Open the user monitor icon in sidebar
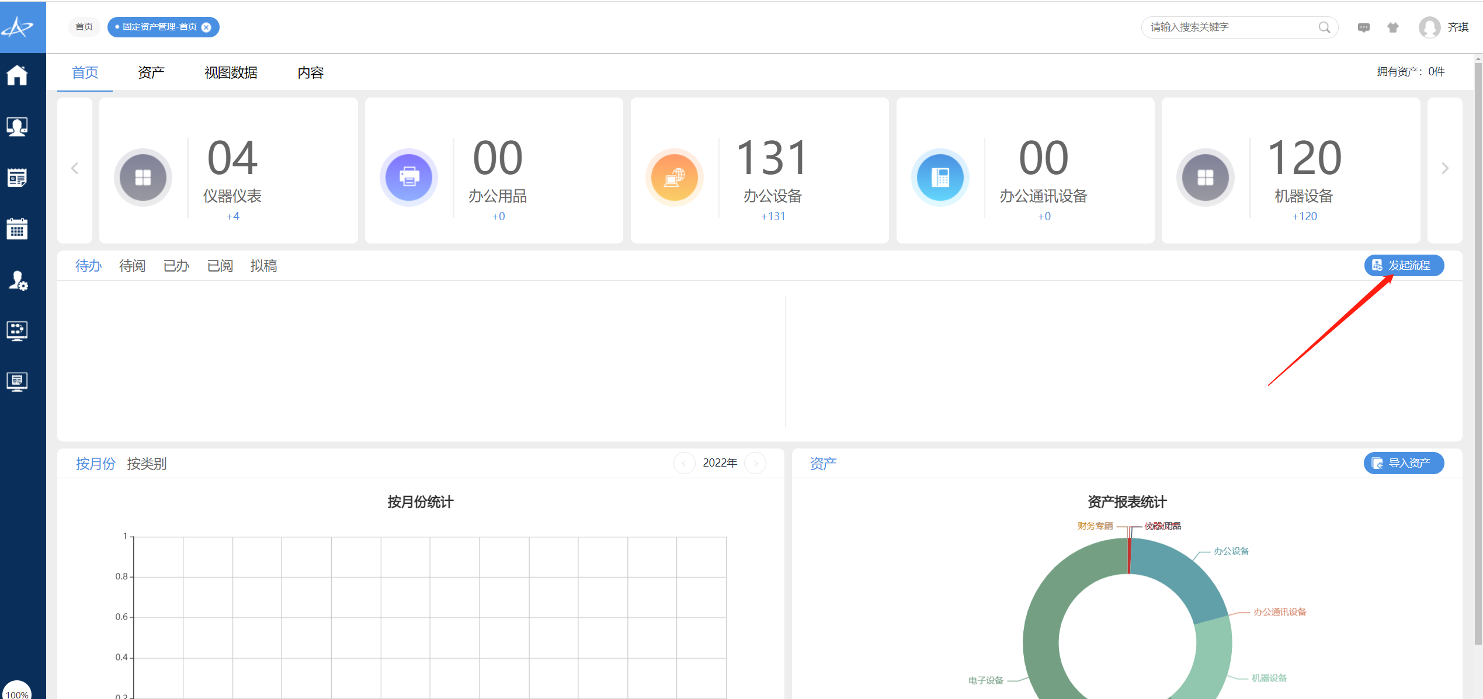The width and height of the screenshot is (1483, 699). 17,126
